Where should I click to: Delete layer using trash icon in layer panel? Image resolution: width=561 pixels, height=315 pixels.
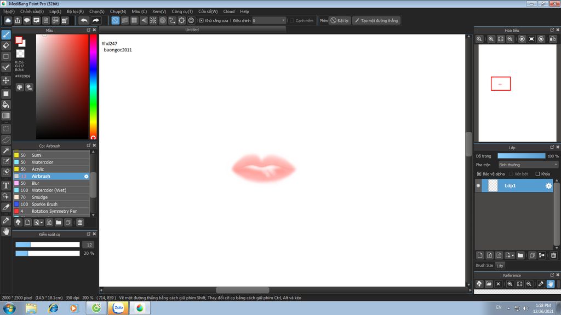tap(553, 255)
